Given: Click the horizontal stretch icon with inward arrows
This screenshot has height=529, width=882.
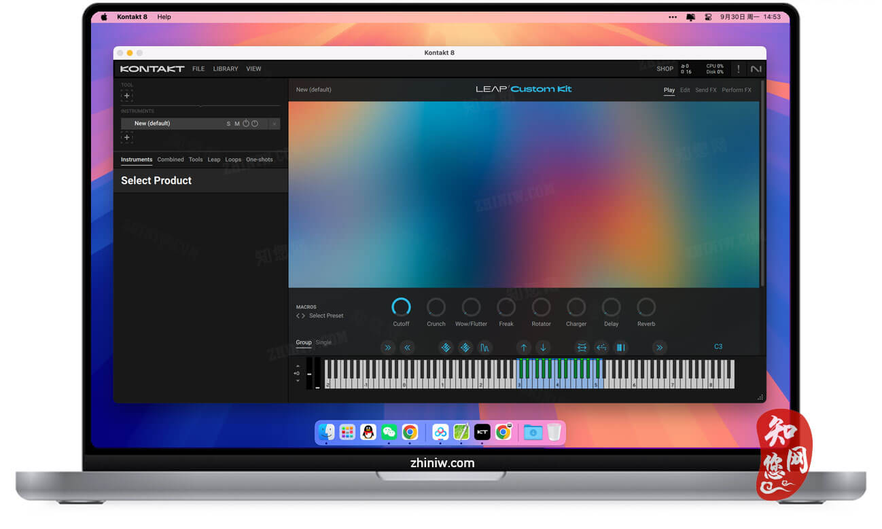Looking at the screenshot, I should coord(582,348).
